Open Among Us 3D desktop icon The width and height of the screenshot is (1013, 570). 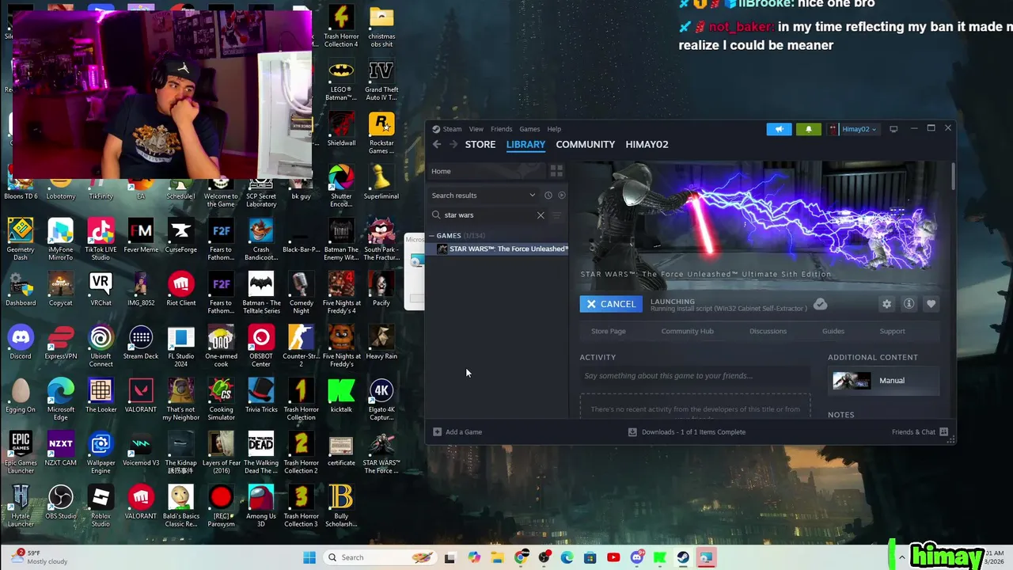pos(261,506)
